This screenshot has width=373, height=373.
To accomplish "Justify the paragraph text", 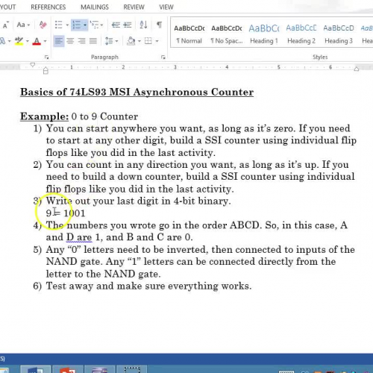I will click(x=93, y=41).
